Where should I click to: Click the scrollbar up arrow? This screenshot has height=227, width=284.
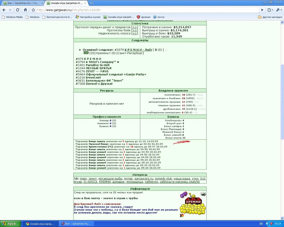(282, 23)
